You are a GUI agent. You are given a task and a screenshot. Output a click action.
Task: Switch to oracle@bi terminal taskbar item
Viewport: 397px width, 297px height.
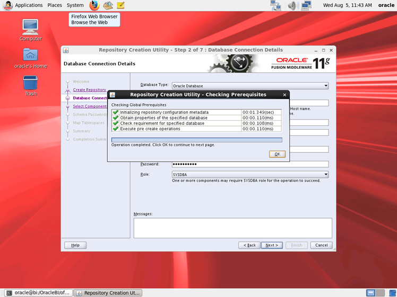(x=39, y=293)
